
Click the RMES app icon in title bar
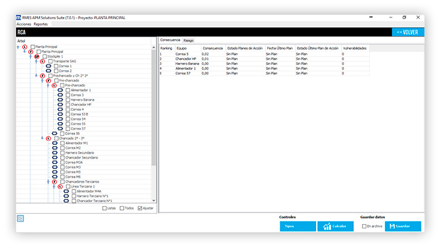click(19, 17)
